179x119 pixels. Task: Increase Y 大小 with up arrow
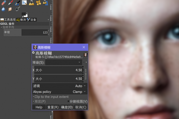tap(83, 77)
